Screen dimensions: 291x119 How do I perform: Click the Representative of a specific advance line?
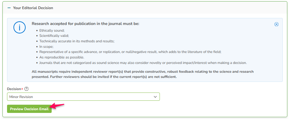click(130, 52)
